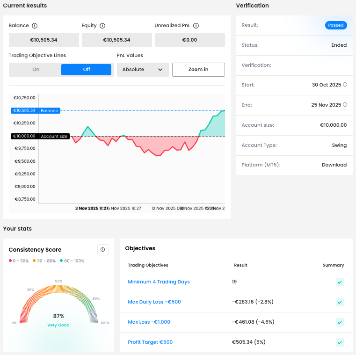
Task: Click the Consistency Score info icon
Action: [x=102, y=249]
